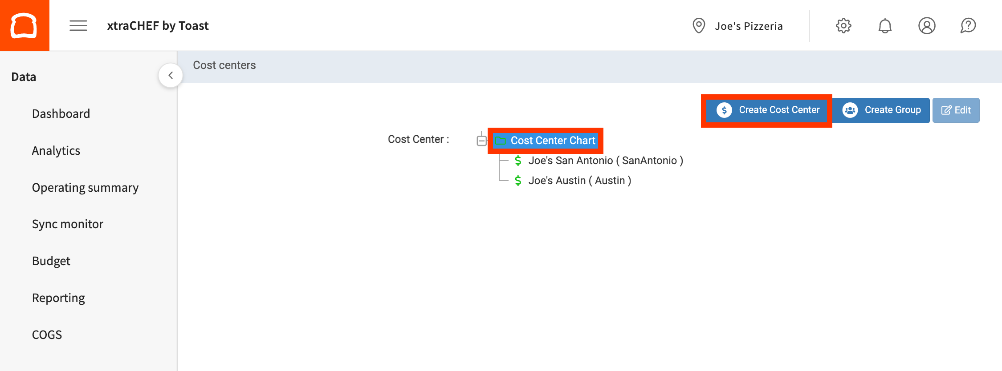Open user account profile icon
1002x371 pixels.
(927, 26)
